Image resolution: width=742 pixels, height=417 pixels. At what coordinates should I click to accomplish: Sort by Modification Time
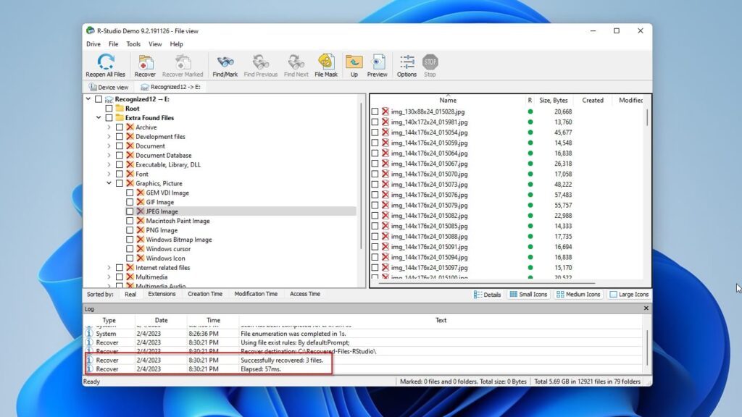pos(256,294)
